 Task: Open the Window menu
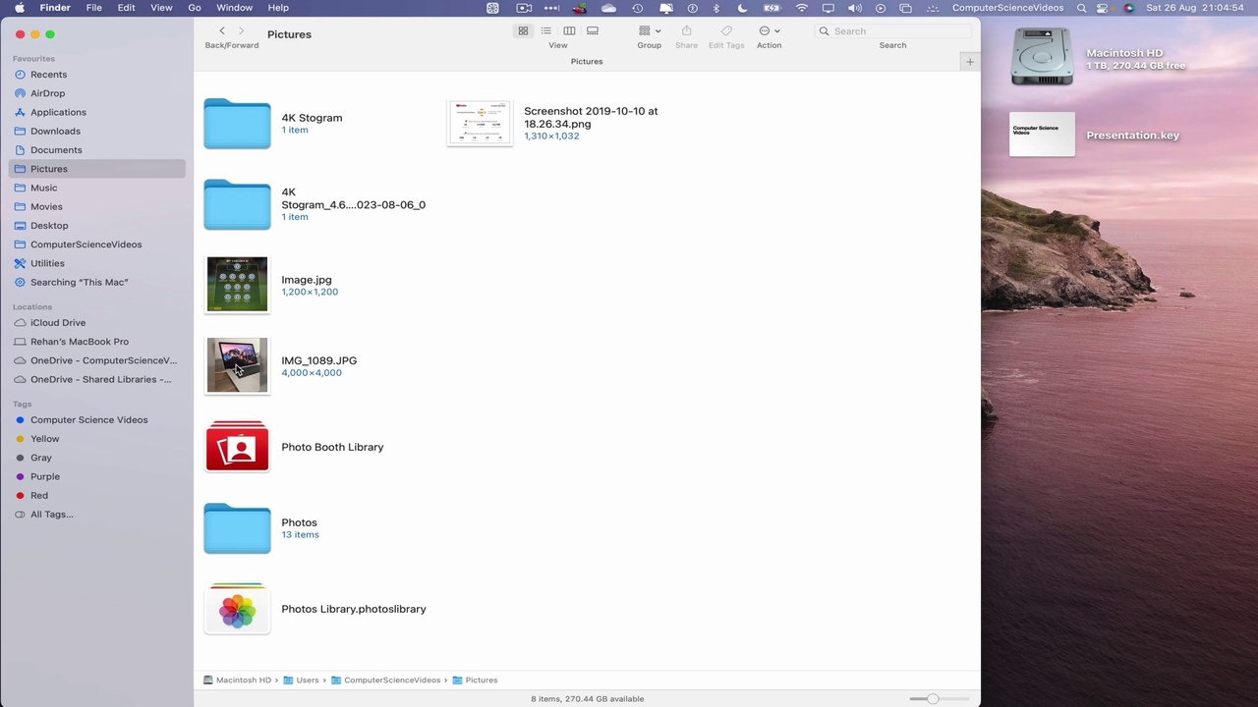pyautogui.click(x=234, y=8)
